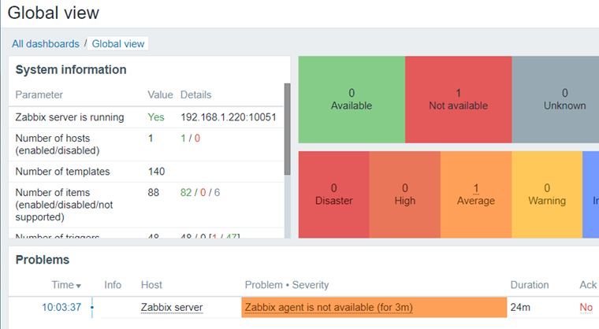
Task: Select the High severity tile
Action: pos(404,194)
